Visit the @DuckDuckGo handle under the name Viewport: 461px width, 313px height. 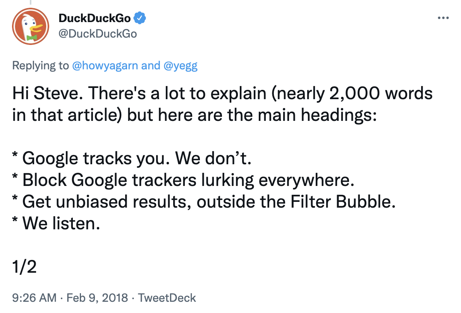[98, 33]
